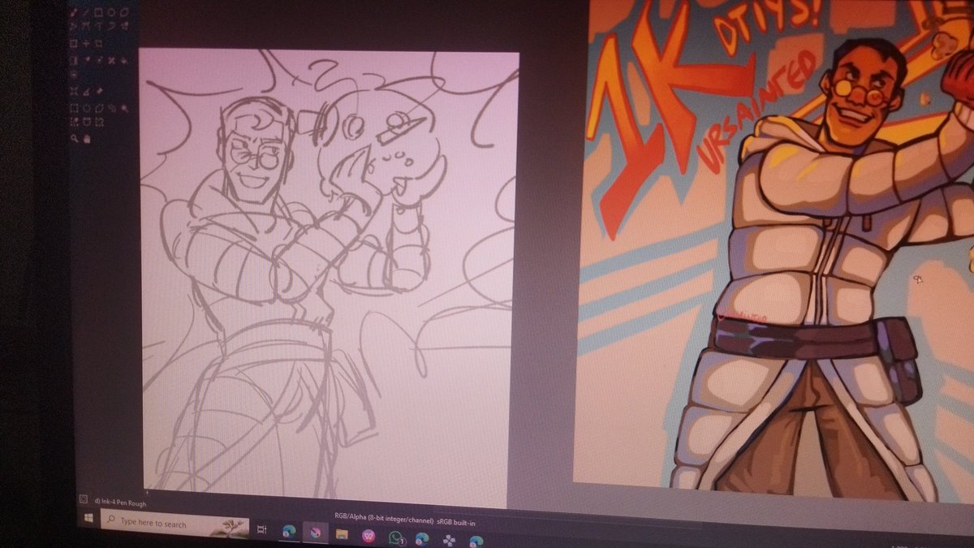The image size is (974, 548).
Task: Select the Assistant tool
Action: coord(74,91)
